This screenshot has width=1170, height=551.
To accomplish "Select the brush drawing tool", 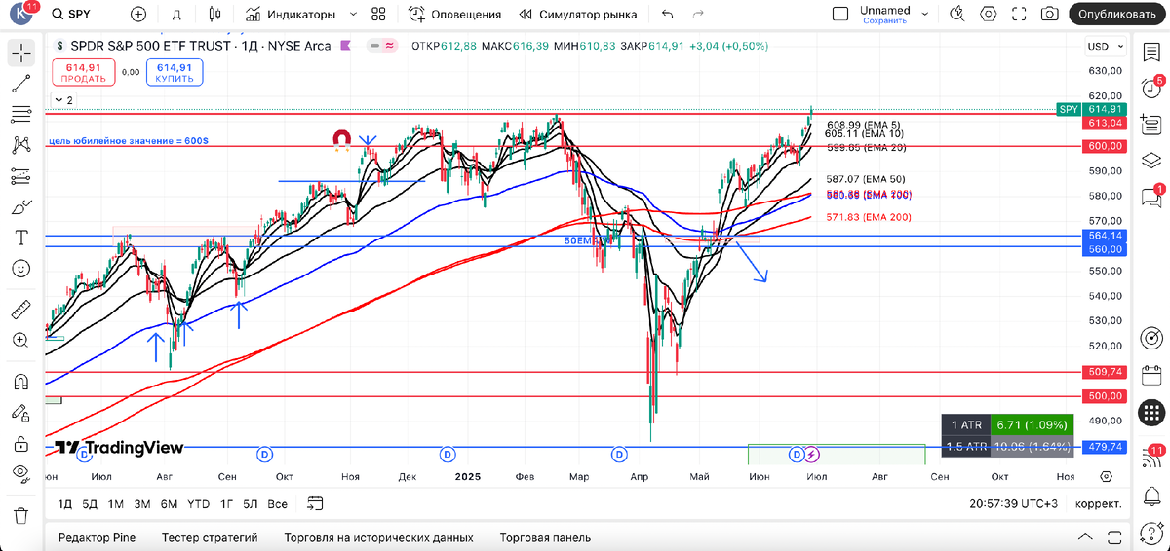I will pyautogui.click(x=20, y=207).
